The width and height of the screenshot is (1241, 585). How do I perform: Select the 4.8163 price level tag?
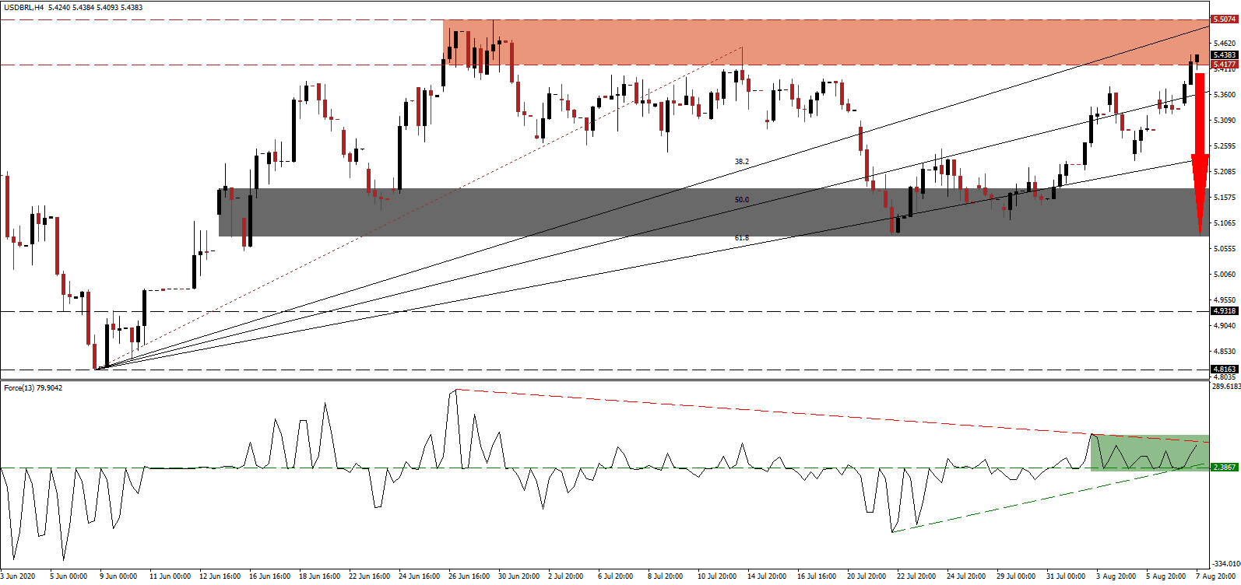coord(1224,370)
